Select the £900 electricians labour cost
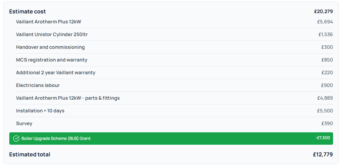Viewport: 342px width, 166px height. click(327, 85)
